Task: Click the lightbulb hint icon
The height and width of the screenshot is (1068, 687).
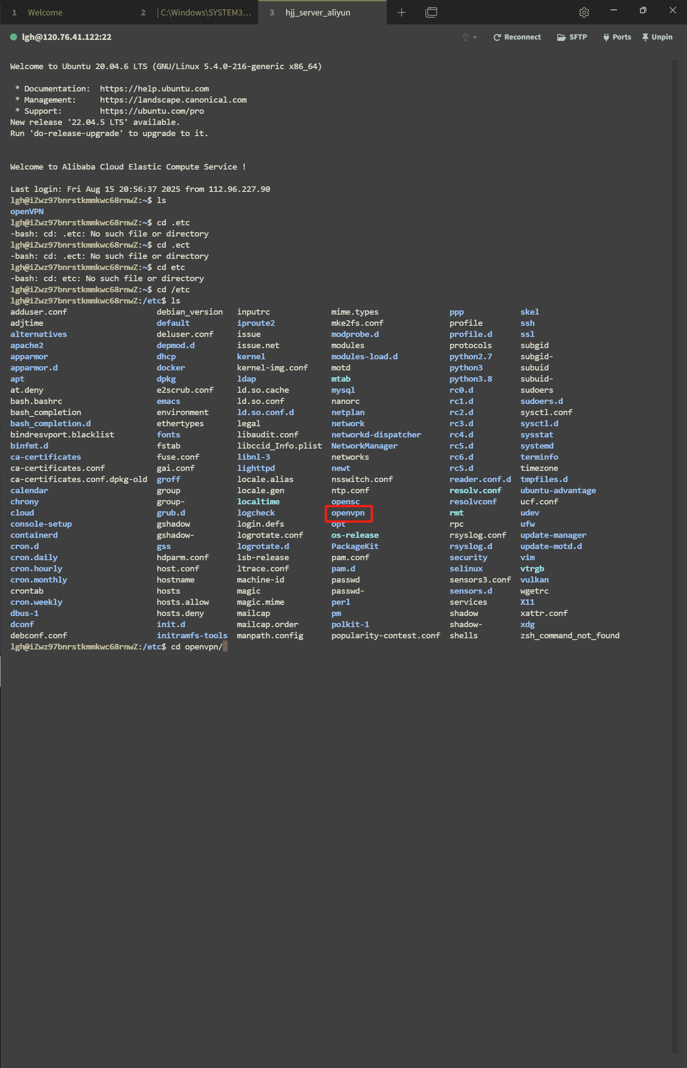Action: tap(465, 37)
